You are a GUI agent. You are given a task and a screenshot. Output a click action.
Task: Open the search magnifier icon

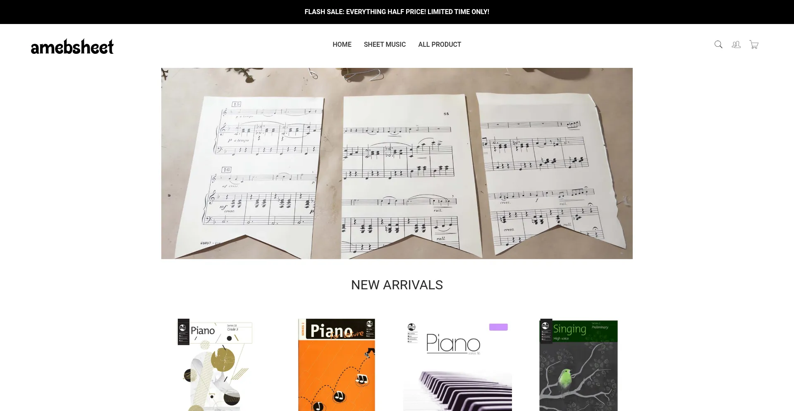(718, 45)
